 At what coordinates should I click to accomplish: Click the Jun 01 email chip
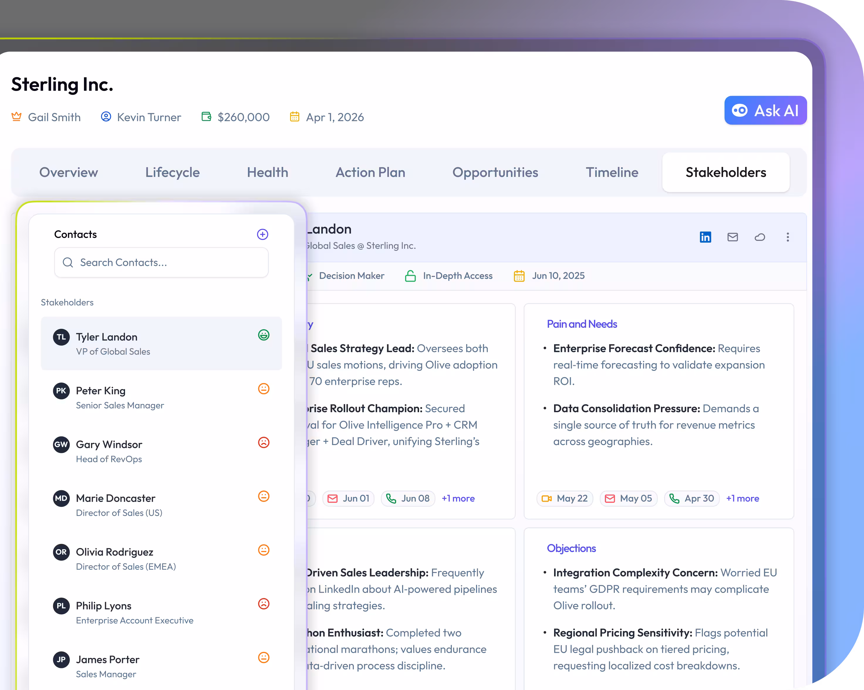[x=349, y=498]
